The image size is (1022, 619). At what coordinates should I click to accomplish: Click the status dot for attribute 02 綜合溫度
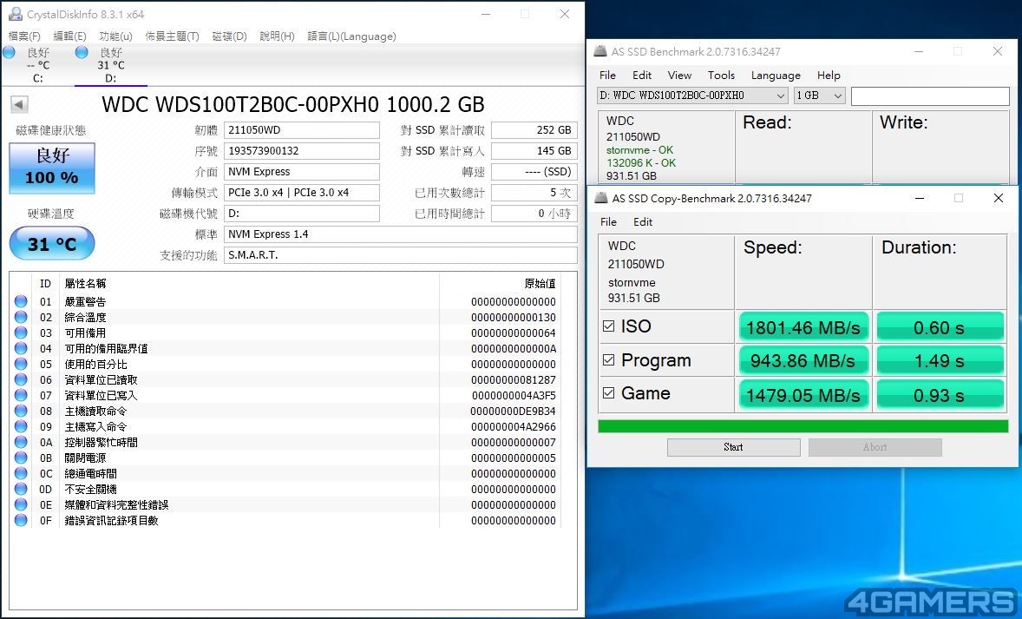[21, 317]
